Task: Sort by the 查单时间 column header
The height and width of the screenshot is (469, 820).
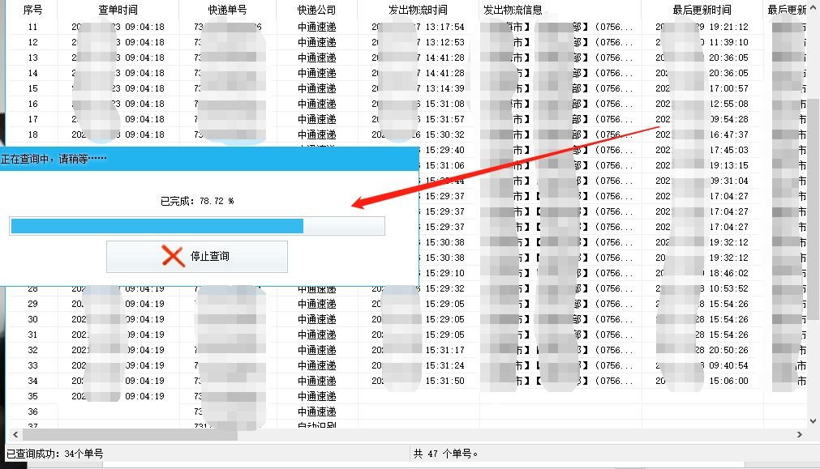Action: [118, 10]
